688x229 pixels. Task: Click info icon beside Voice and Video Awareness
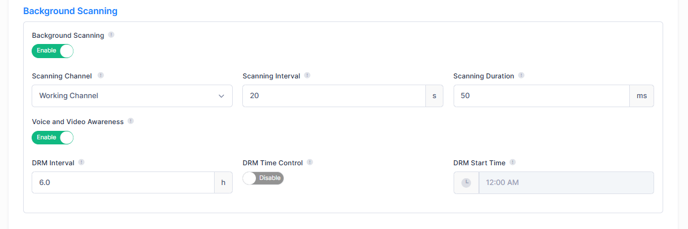click(130, 121)
